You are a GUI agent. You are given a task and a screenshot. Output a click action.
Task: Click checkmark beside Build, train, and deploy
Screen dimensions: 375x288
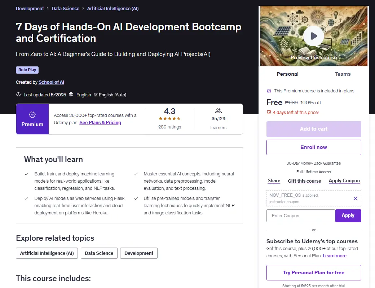(x=27, y=174)
